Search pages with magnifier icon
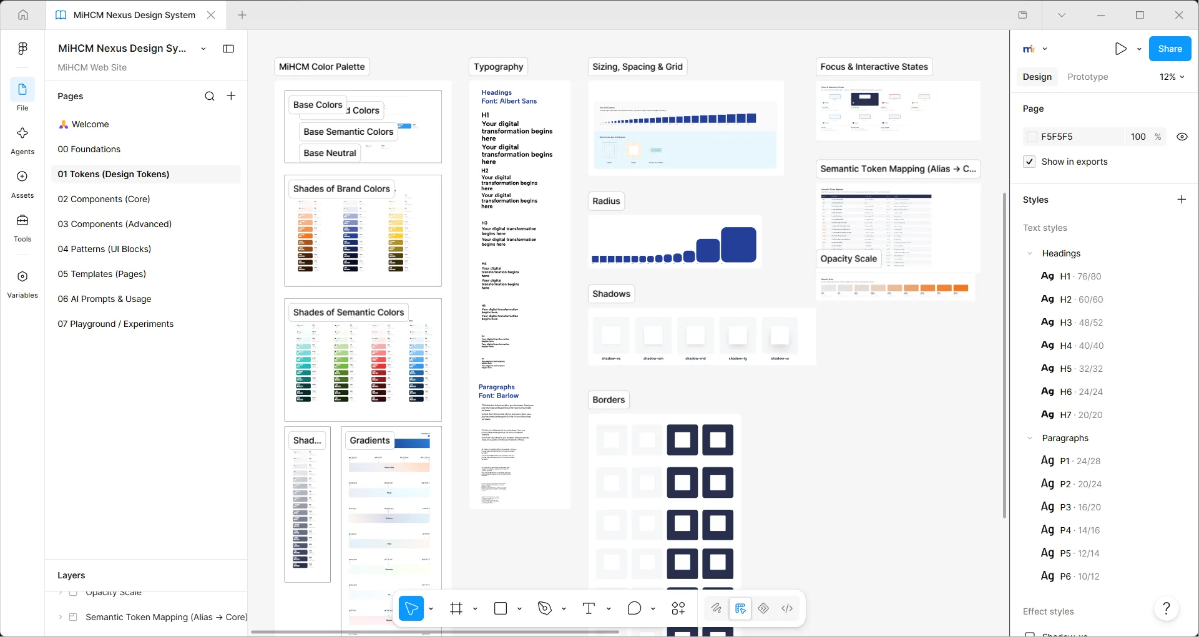Viewport: 1199px width, 637px height. coord(210,96)
